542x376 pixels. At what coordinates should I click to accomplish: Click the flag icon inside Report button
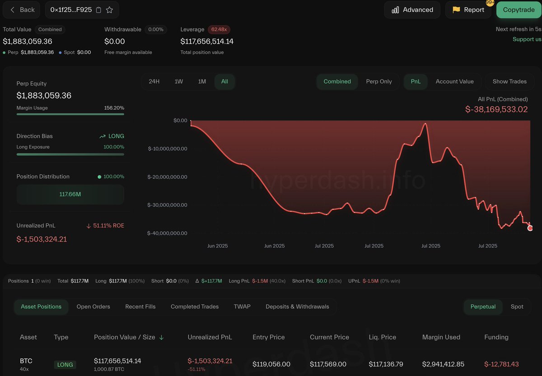458,9
